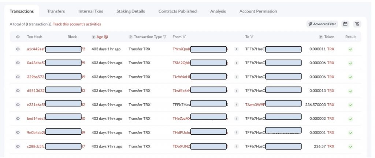Click arrow icon in c288cb5fc row
This screenshot has width=375, height=158.
click(236, 146)
